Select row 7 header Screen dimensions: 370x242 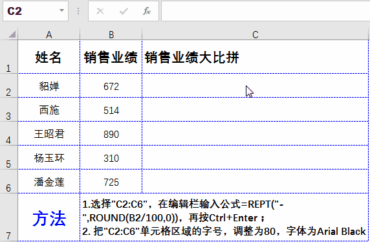pyautogui.click(x=8, y=217)
